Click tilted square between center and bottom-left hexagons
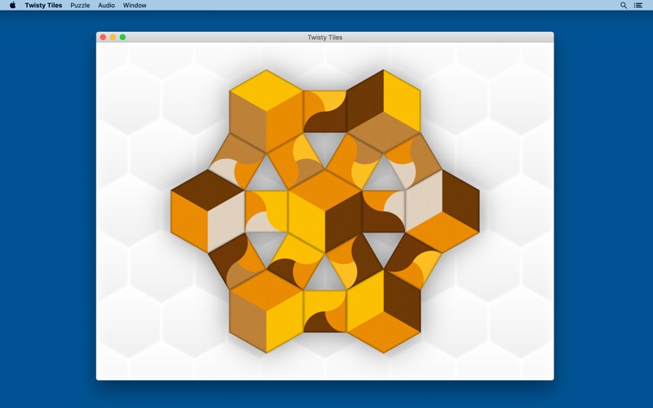 (295, 261)
